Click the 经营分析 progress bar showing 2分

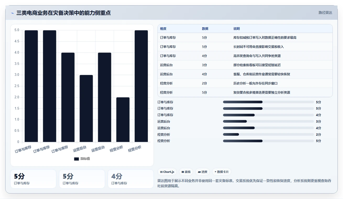point(268,134)
